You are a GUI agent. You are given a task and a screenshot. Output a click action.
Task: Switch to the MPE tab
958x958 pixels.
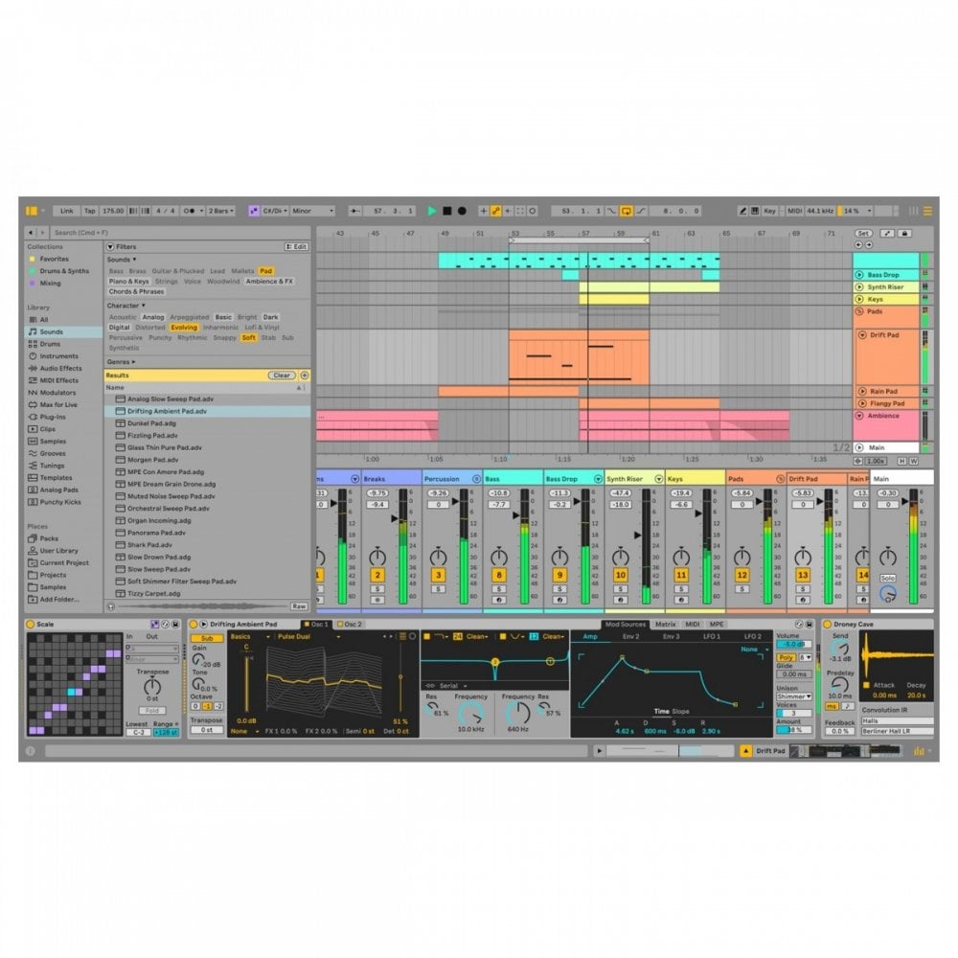click(717, 624)
